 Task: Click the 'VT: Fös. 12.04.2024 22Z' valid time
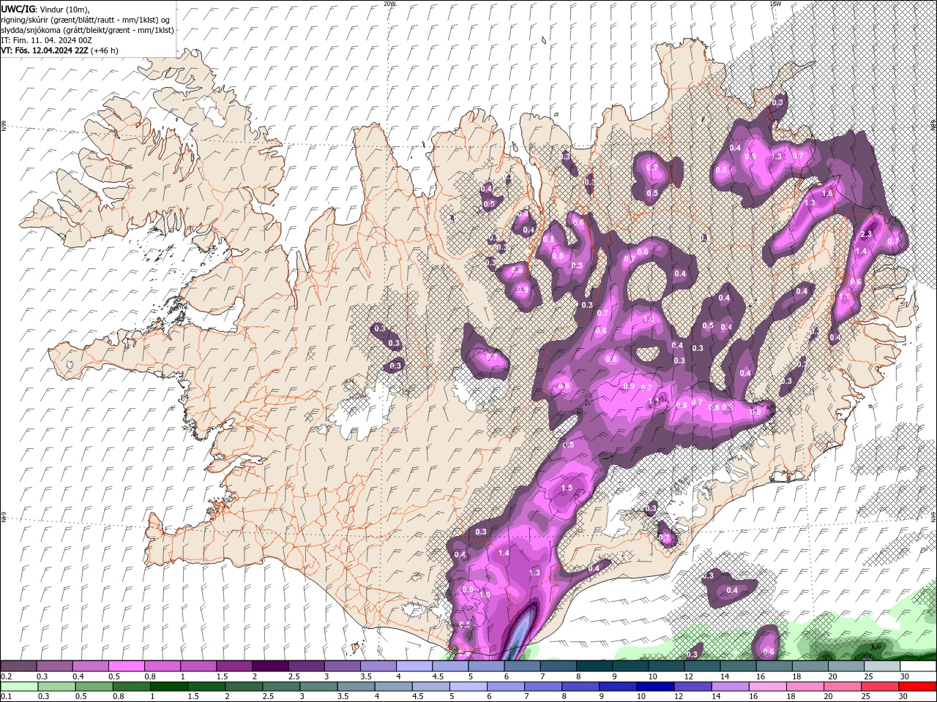click(x=45, y=50)
